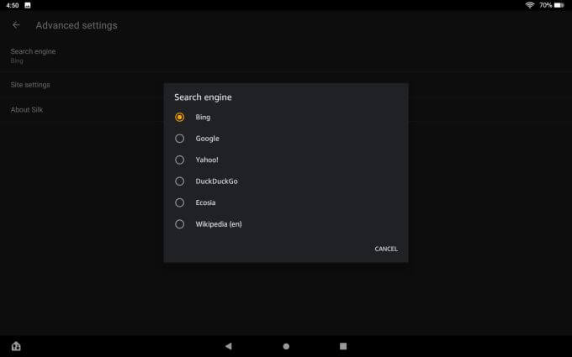Open Site settings row
572x357 pixels.
286,85
